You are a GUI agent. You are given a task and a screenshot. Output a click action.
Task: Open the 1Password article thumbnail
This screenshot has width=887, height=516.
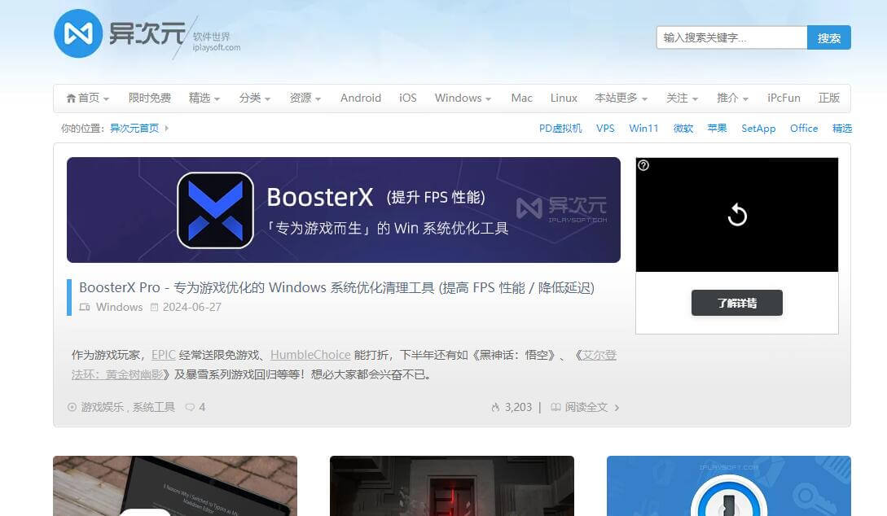tap(728, 486)
